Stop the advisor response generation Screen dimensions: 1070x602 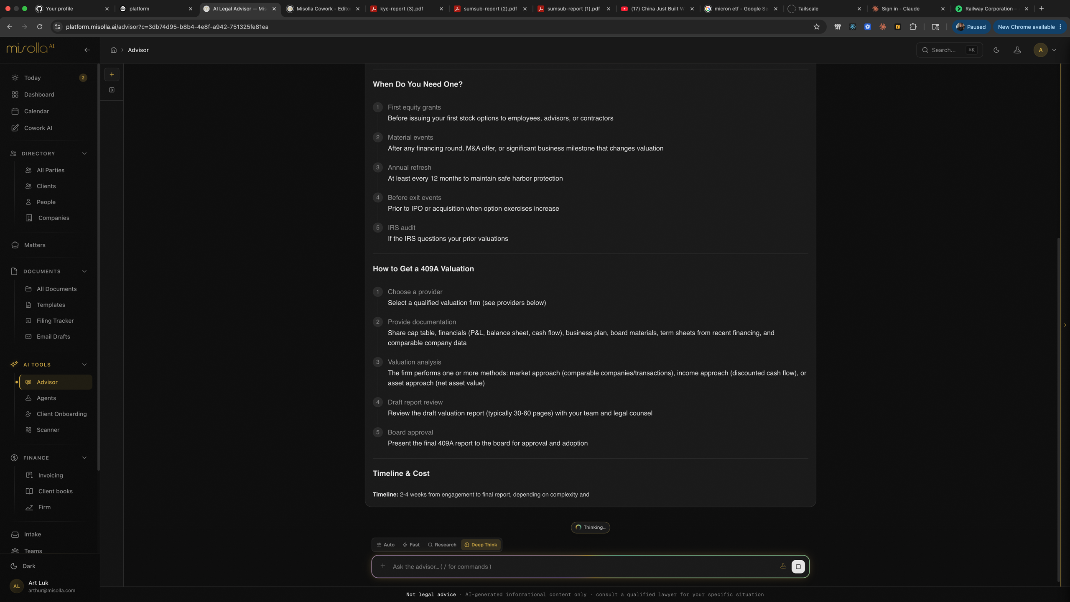click(798, 566)
